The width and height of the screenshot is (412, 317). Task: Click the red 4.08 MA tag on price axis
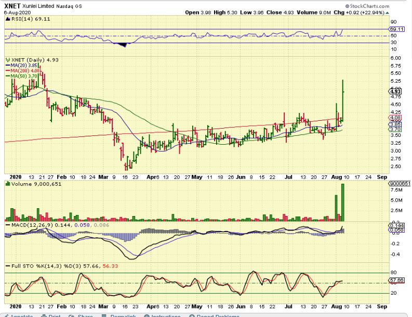[x=395, y=118]
